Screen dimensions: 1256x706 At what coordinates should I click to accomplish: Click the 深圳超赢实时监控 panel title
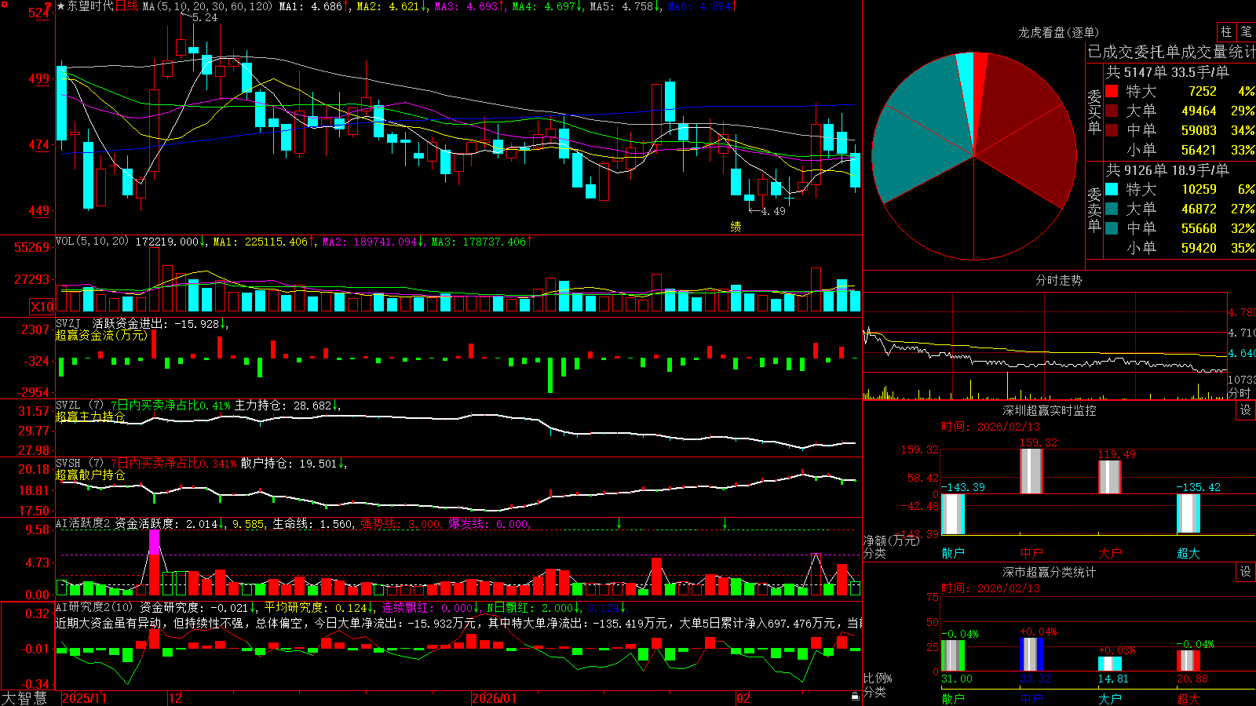point(1050,410)
